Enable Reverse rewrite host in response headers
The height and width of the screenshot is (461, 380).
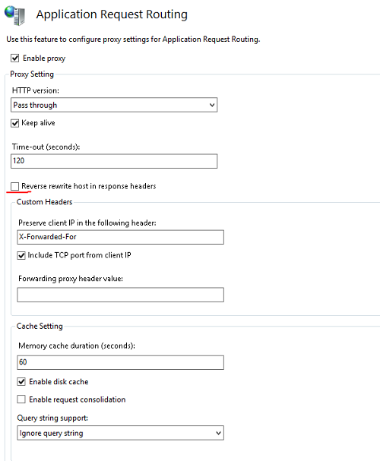(14, 186)
